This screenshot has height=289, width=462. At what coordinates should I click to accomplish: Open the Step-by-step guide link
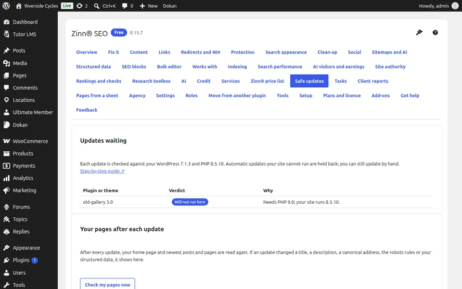point(102,171)
